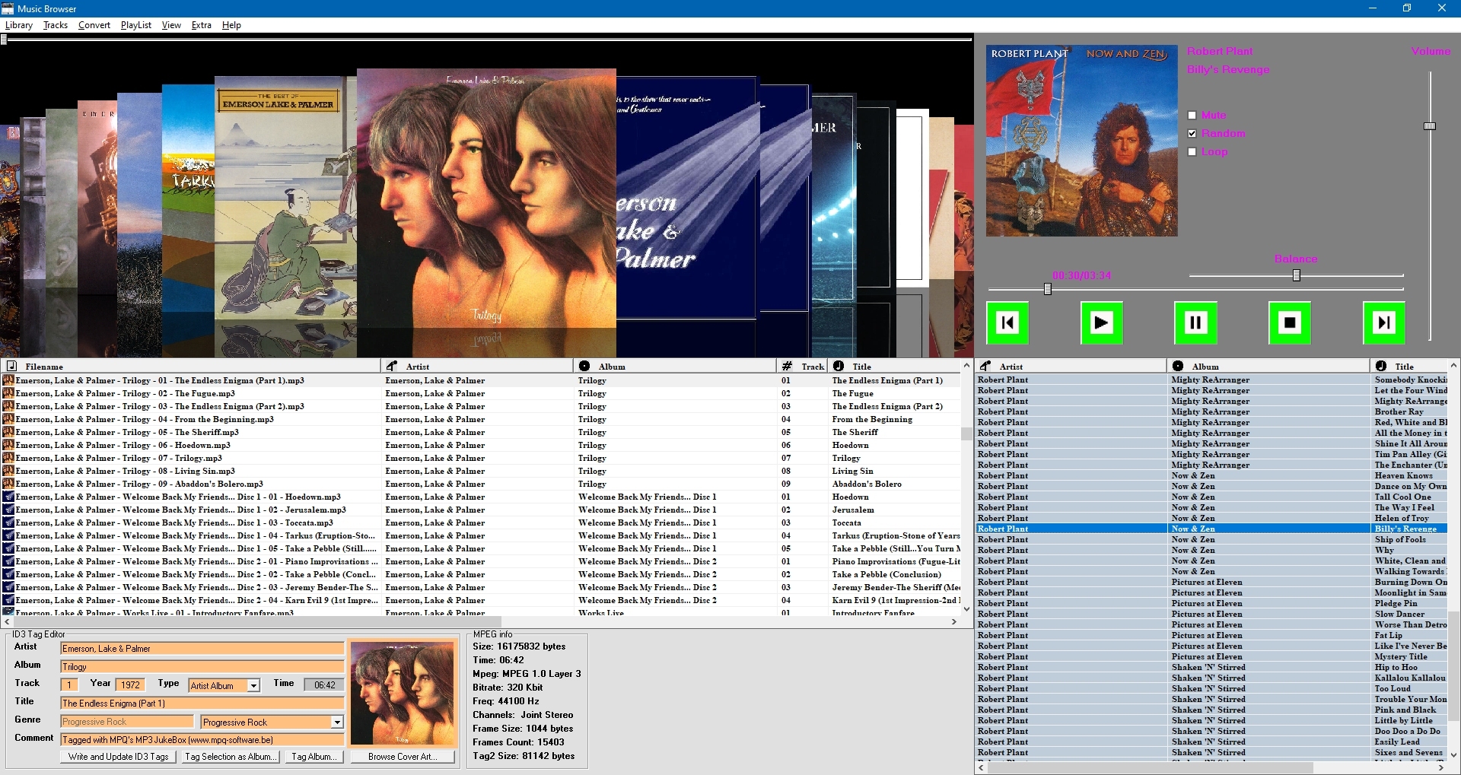Screen dimensions: 1461x775
Task: Open the Type dropdown showing Artist Album
Action: (x=252, y=685)
